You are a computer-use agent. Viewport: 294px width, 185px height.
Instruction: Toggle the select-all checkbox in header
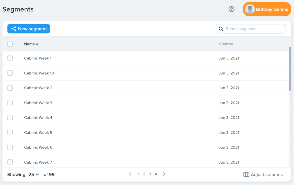[x=10, y=44]
